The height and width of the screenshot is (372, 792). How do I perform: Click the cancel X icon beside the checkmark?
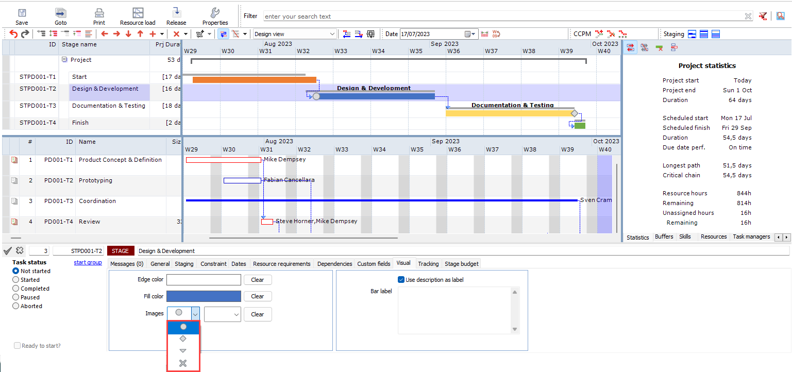click(x=20, y=251)
